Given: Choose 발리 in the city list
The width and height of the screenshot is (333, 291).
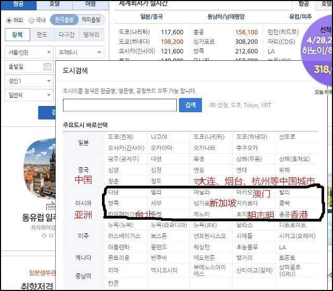Looking at the screenshot, I should (x=285, y=192).
